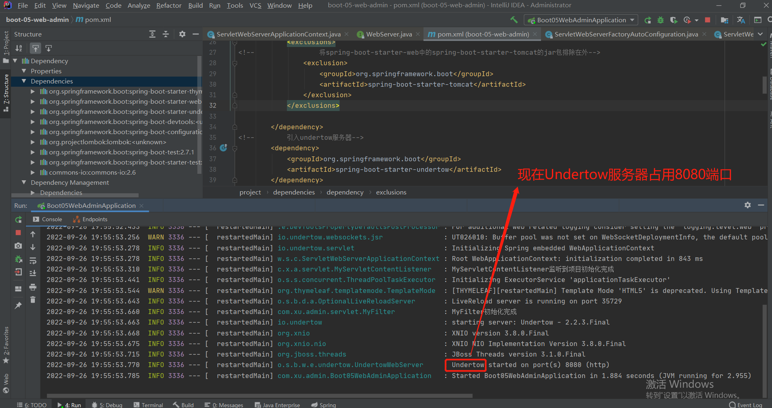The height and width of the screenshot is (408, 772).
Task: Expand the lombok dependency node
Action: pyautogui.click(x=33, y=142)
